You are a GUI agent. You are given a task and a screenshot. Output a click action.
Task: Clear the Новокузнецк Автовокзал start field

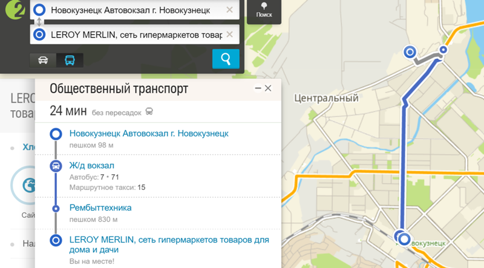pyautogui.click(x=229, y=10)
